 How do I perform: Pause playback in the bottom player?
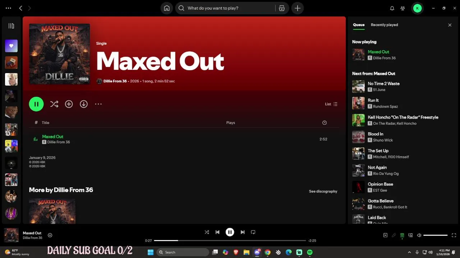(230, 232)
